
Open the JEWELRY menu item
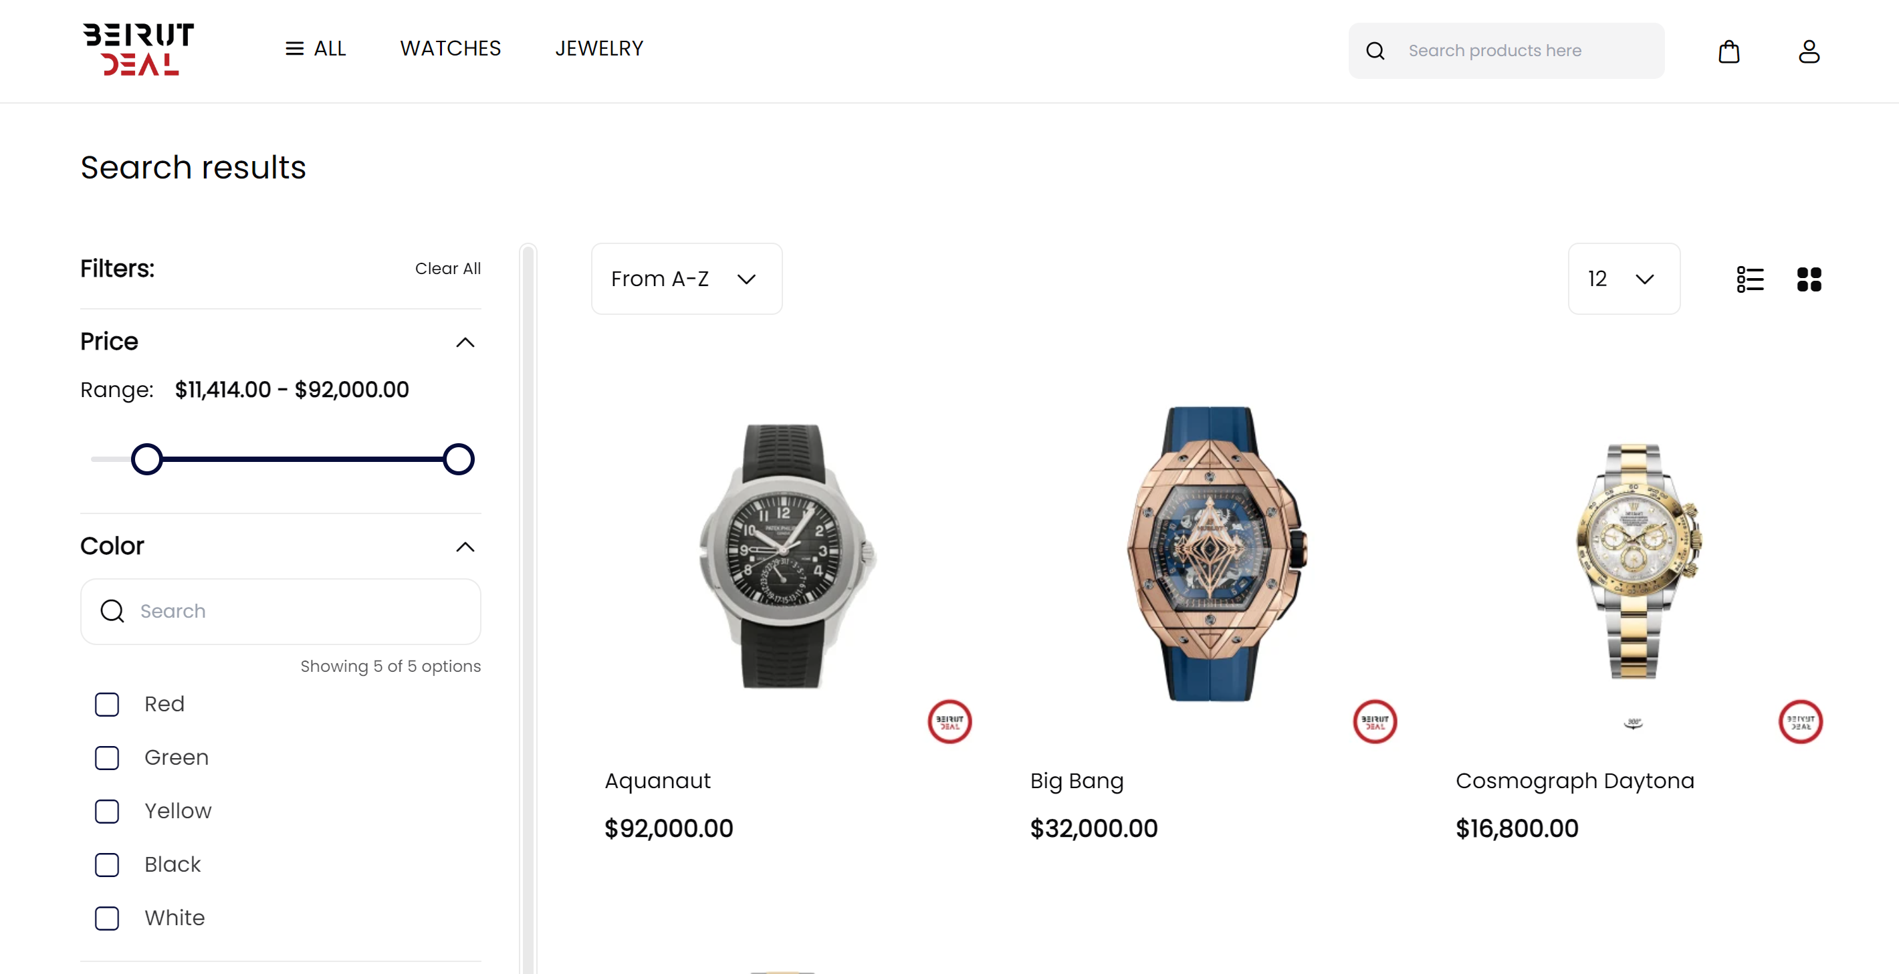(598, 48)
